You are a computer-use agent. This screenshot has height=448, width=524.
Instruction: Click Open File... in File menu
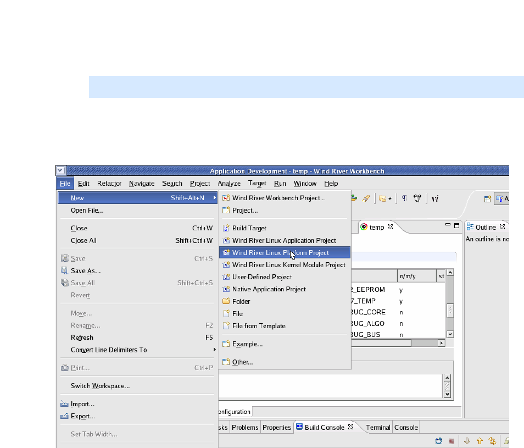[138, 211]
